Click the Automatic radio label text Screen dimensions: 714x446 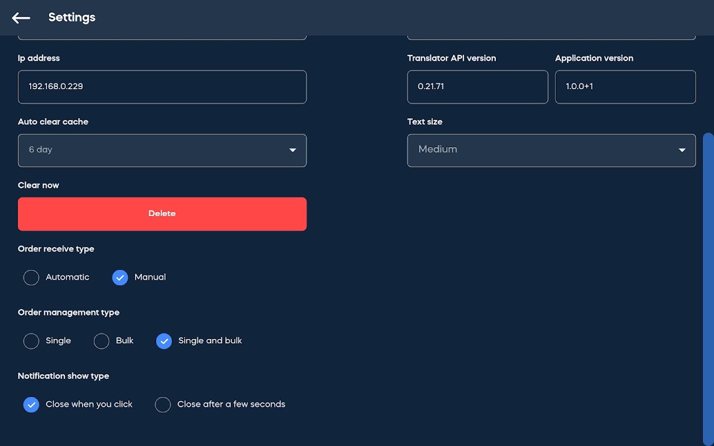[x=67, y=277]
